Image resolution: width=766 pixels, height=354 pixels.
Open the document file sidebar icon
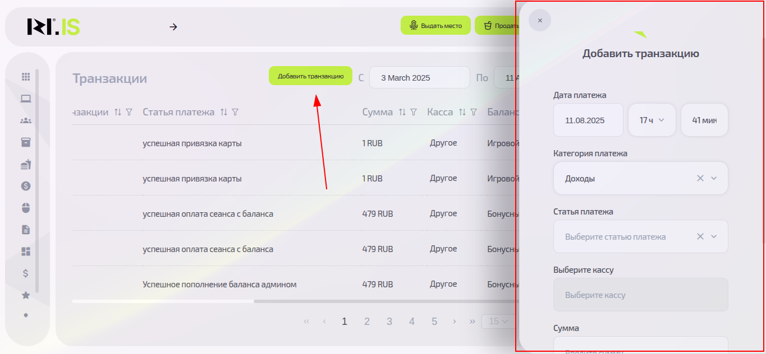point(26,230)
